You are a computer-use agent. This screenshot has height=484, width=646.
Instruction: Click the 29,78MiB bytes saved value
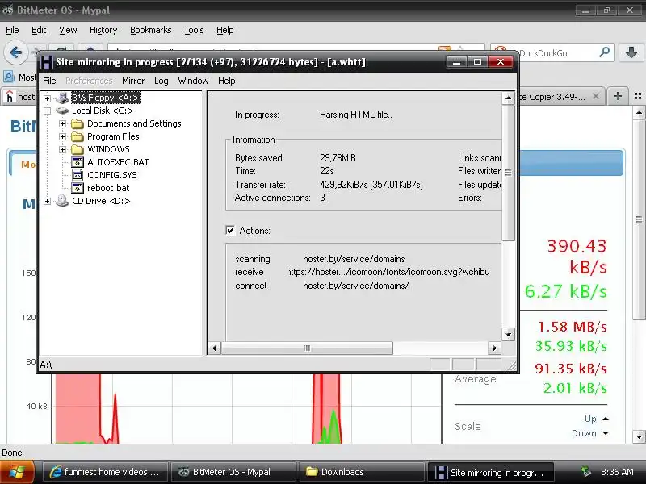(x=338, y=158)
